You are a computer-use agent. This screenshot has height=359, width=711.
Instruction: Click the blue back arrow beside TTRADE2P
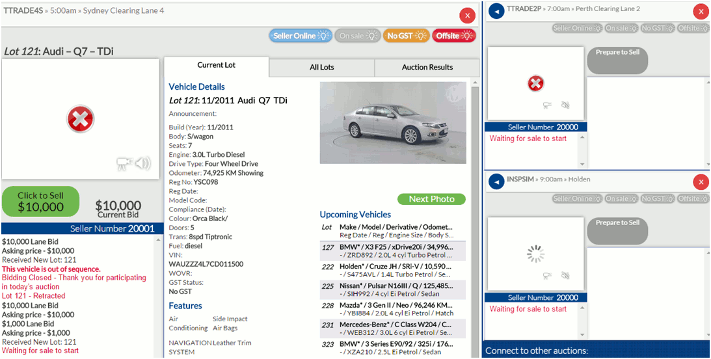[496, 12]
